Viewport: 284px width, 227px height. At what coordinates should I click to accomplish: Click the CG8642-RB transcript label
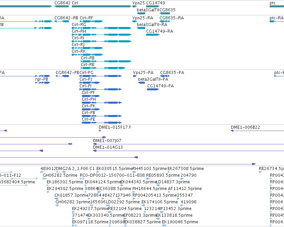pyautogui.click(x=66, y=18)
